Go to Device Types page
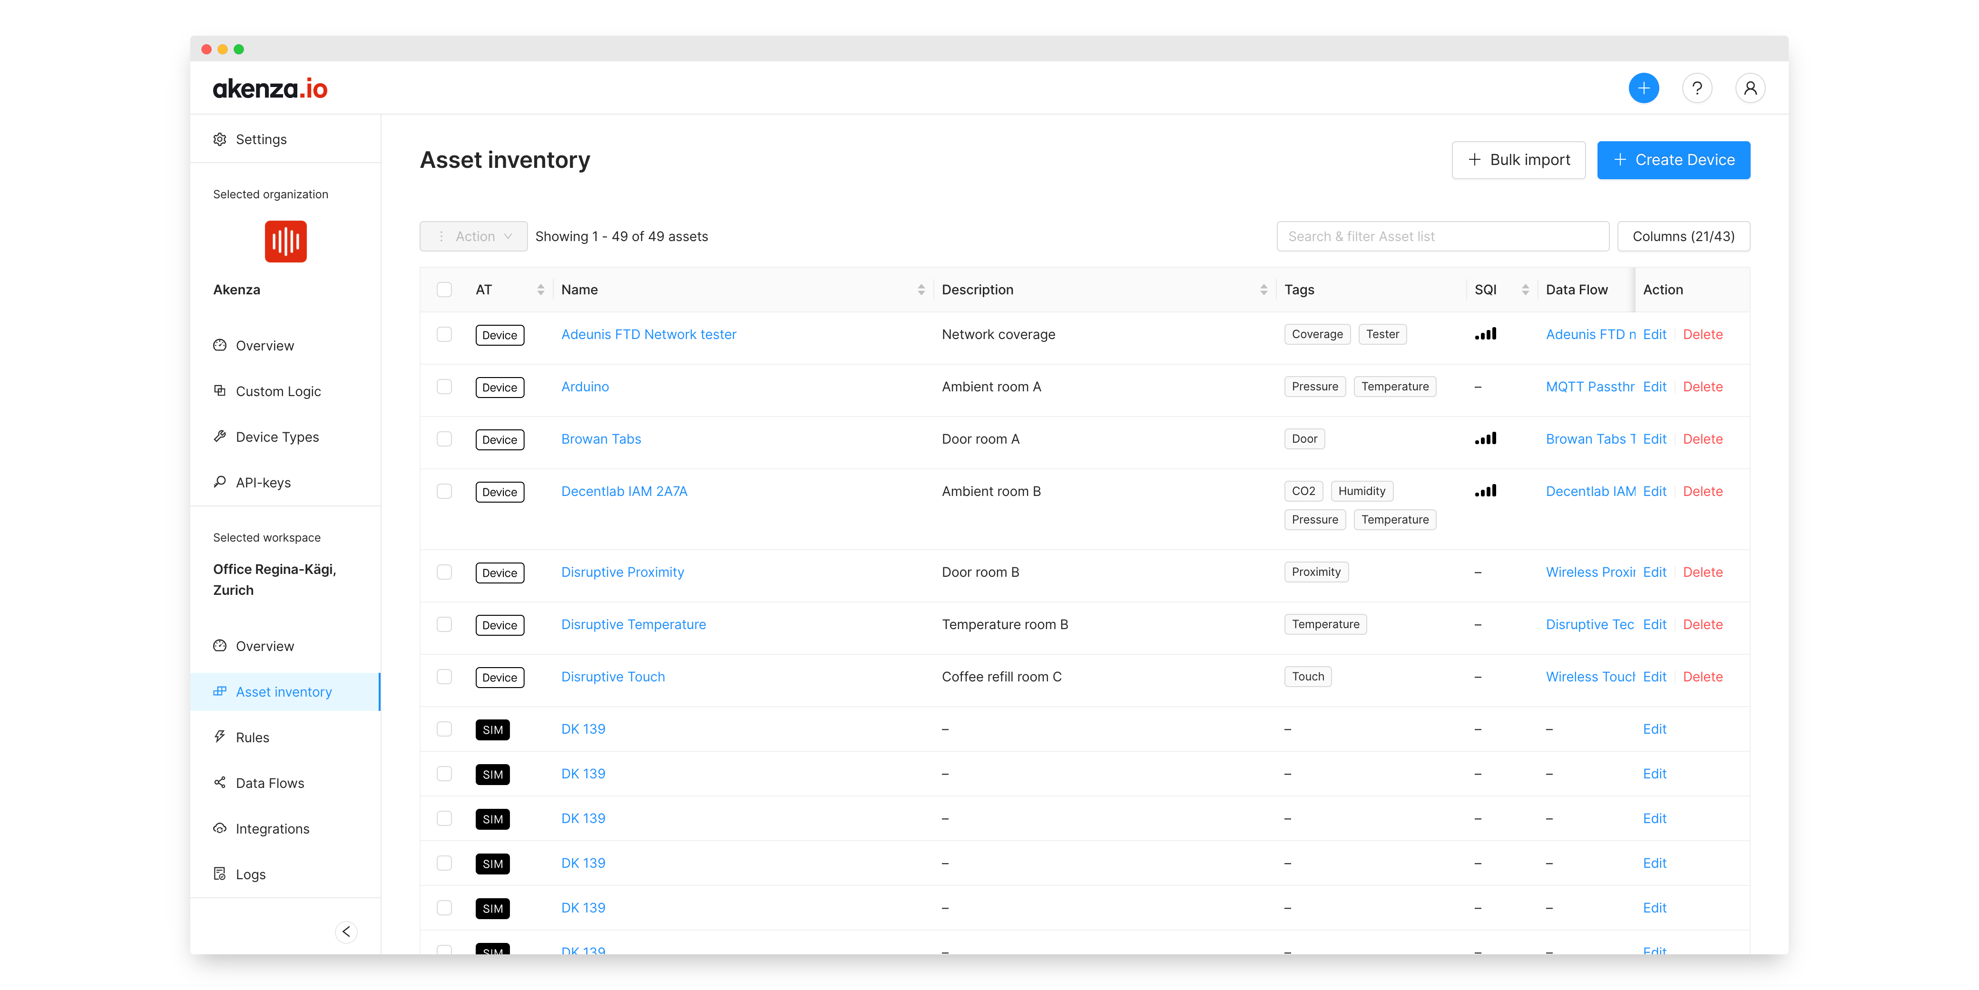1979x990 pixels. tap(277, 437)
